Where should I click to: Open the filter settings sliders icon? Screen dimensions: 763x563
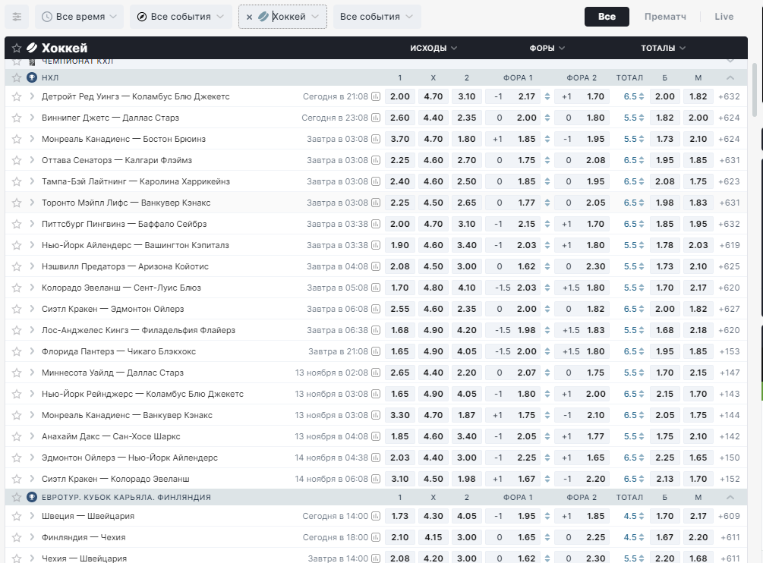[17, 17]
